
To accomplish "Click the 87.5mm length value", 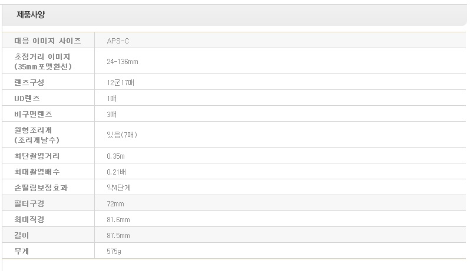I will 118,236.
